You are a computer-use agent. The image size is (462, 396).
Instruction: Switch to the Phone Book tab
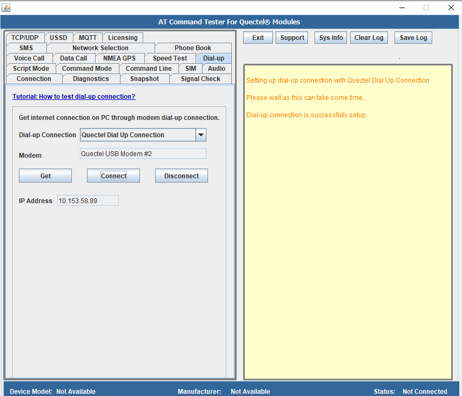193,48
